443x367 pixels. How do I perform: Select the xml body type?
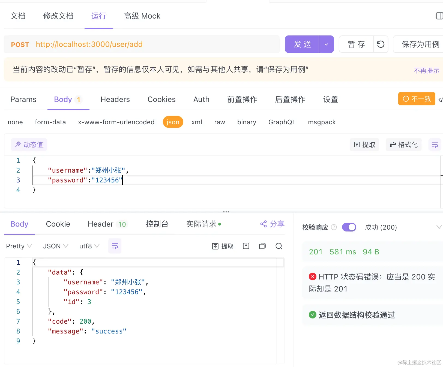[197, 122]
